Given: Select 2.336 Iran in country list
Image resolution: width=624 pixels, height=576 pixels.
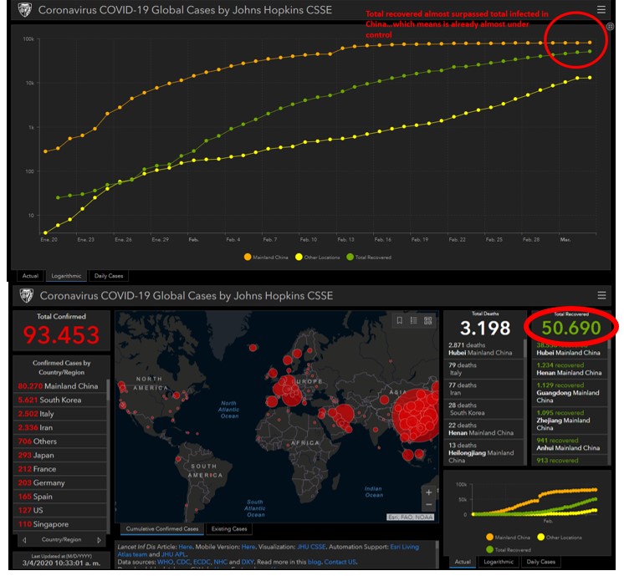Looking at the screenshot, I should pyautogui.click(x=59, y=428).
